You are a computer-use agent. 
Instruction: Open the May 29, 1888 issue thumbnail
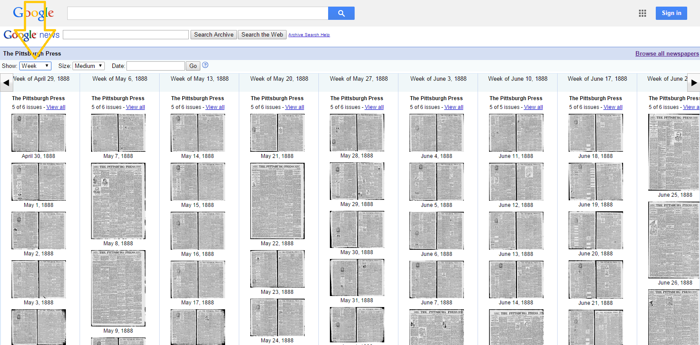[x=357, y=181]
